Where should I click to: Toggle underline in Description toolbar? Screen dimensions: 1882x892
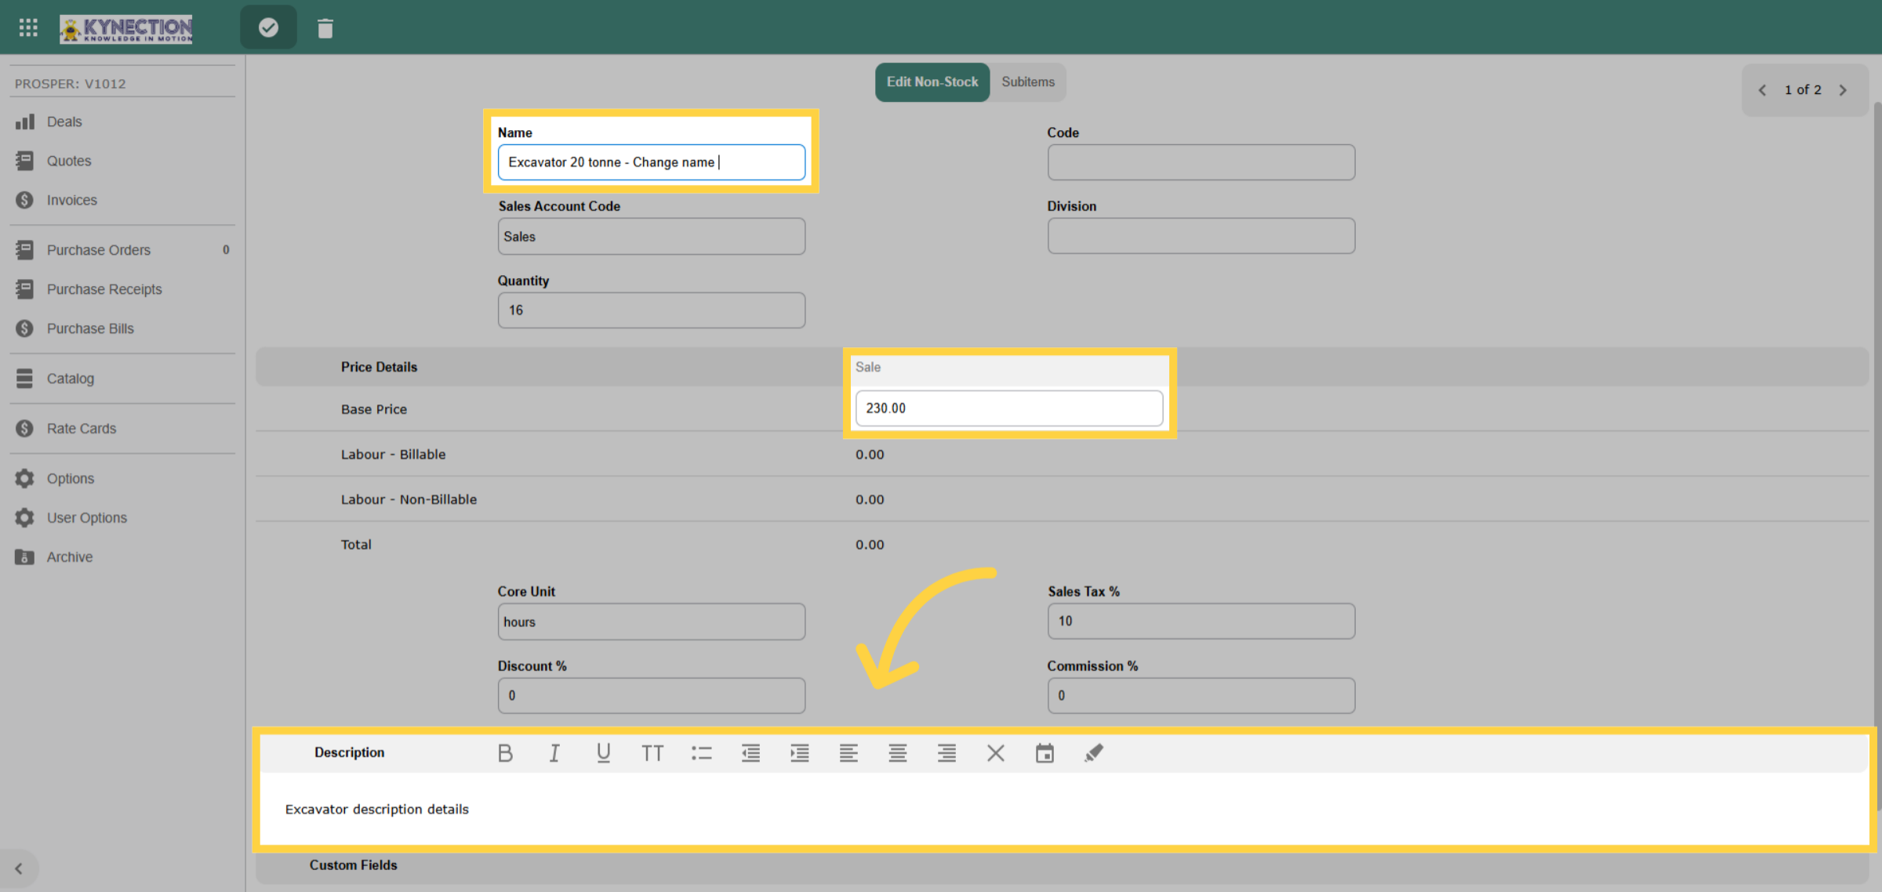[x=603, y=753]
